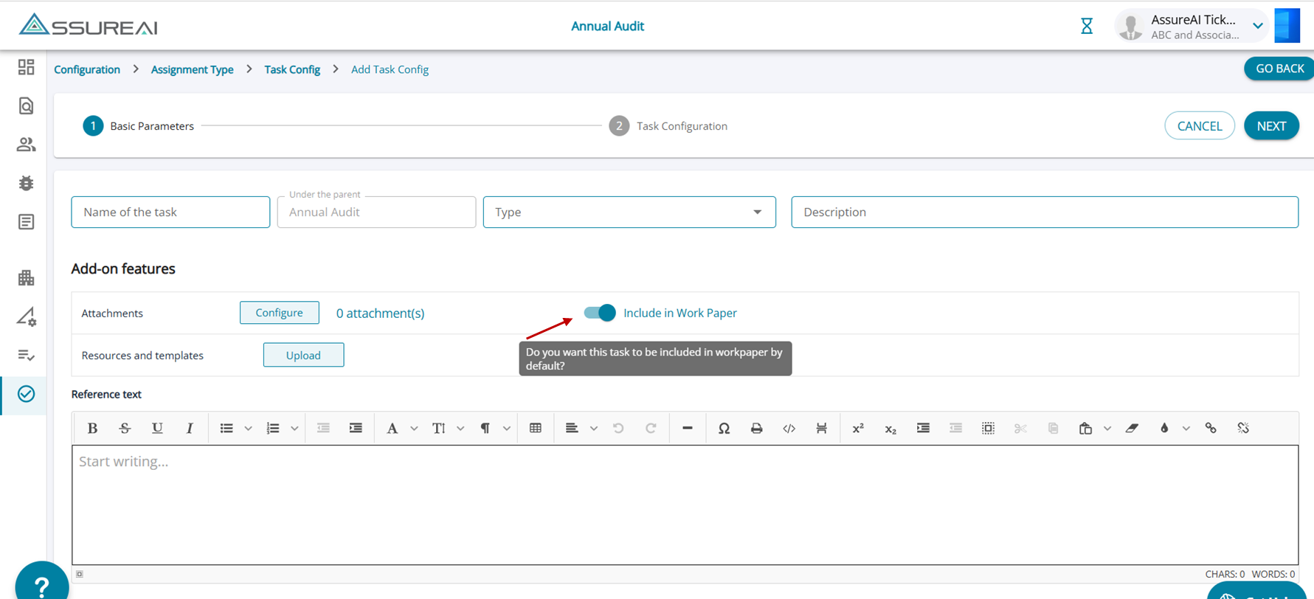Click the Name of the task field

point(170,212)
